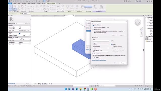The image size is (161, 91).
Task: Click the Revit taskbar icon
Action: point(88,89)
